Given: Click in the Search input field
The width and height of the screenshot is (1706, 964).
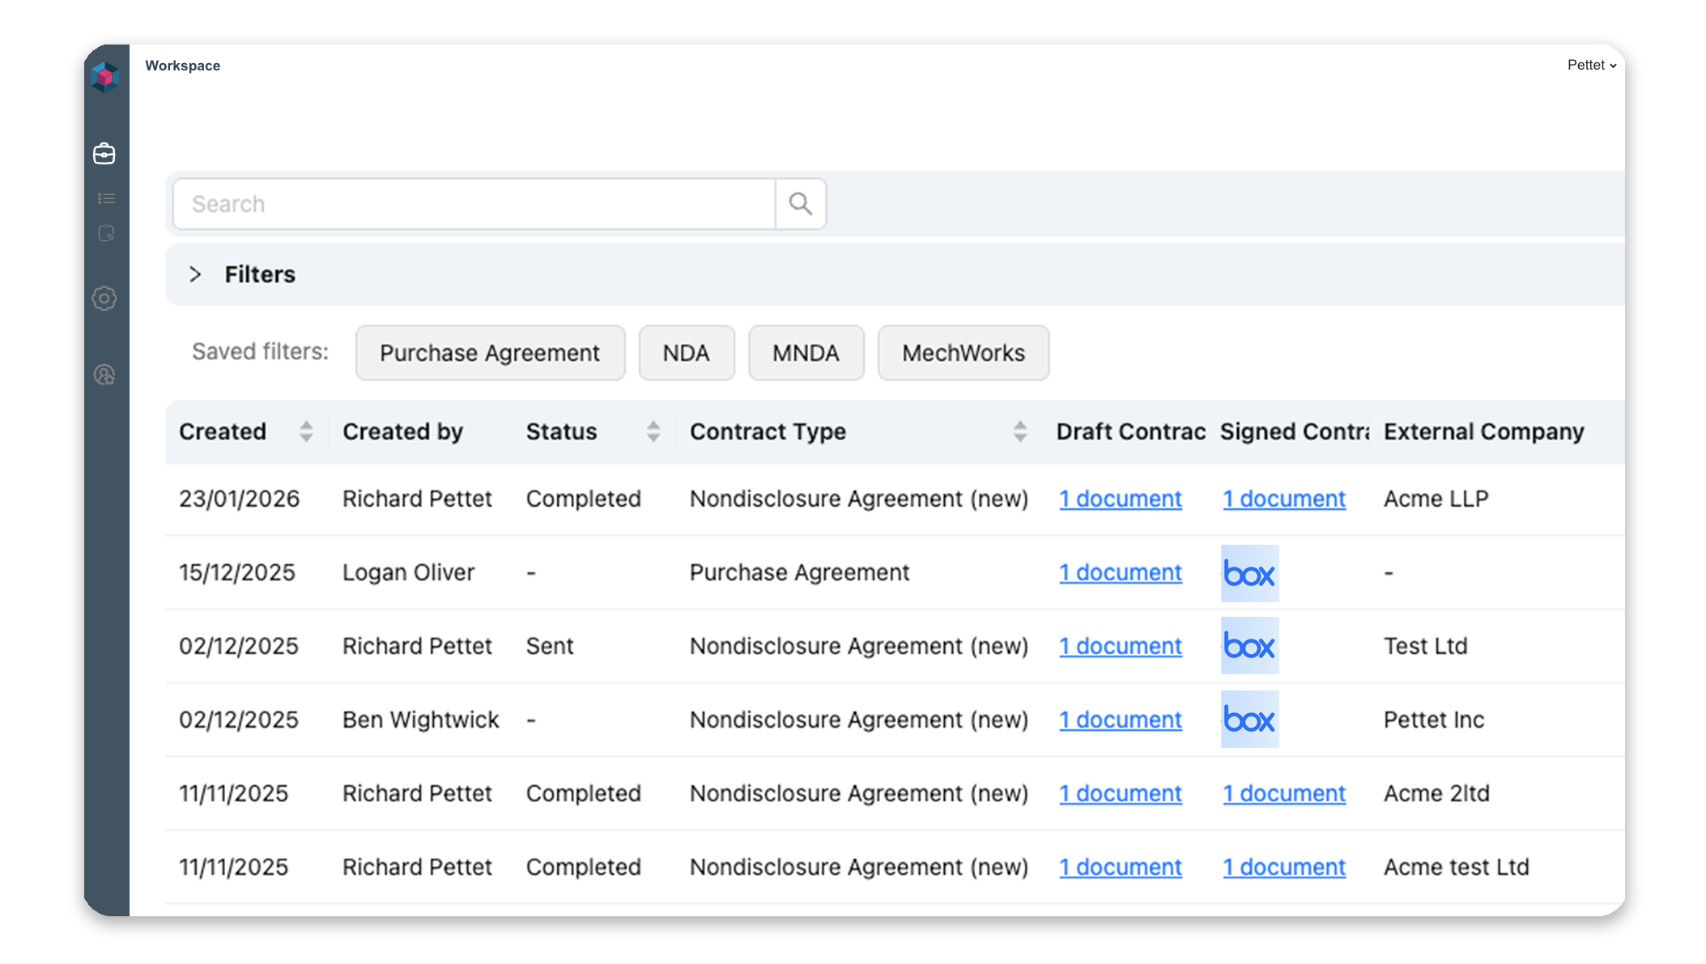Looking at the screenshot, I should (x=474, y=204).
